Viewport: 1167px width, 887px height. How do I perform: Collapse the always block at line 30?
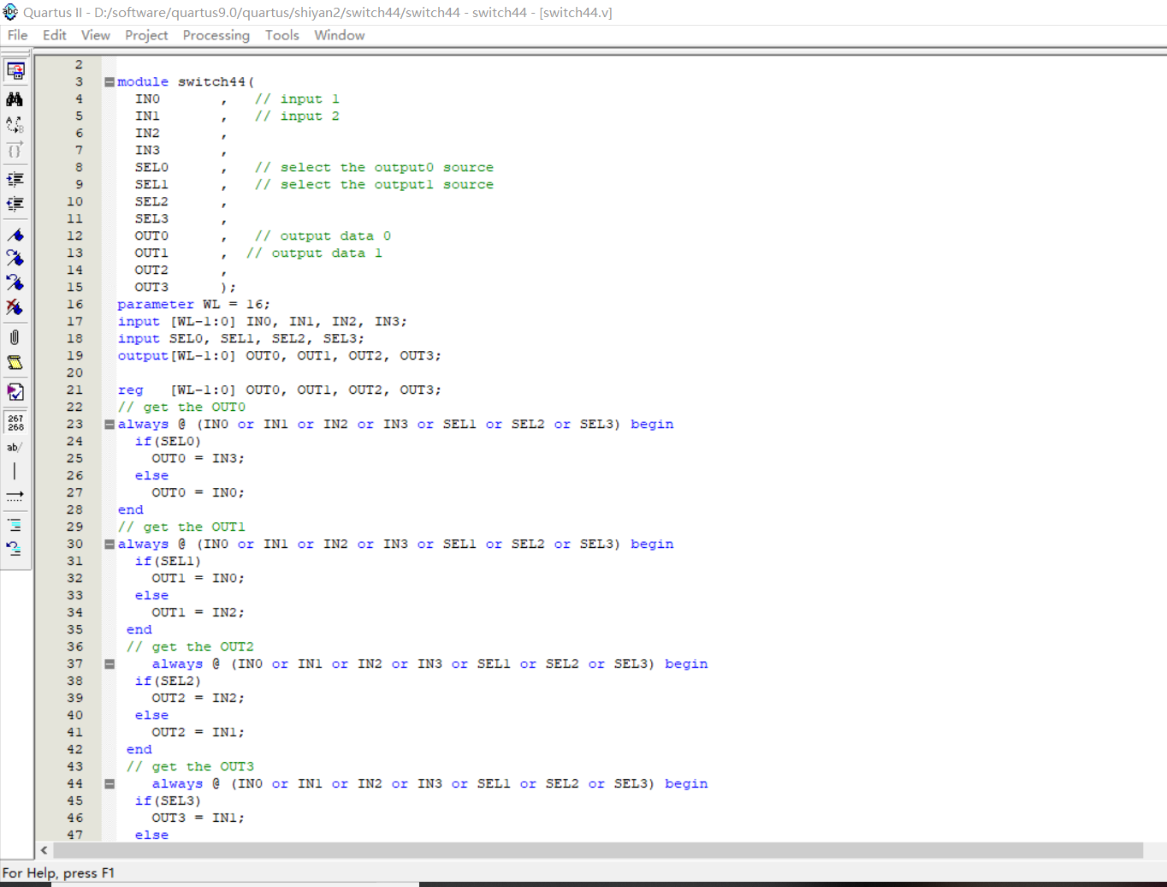tap(110, 545)
